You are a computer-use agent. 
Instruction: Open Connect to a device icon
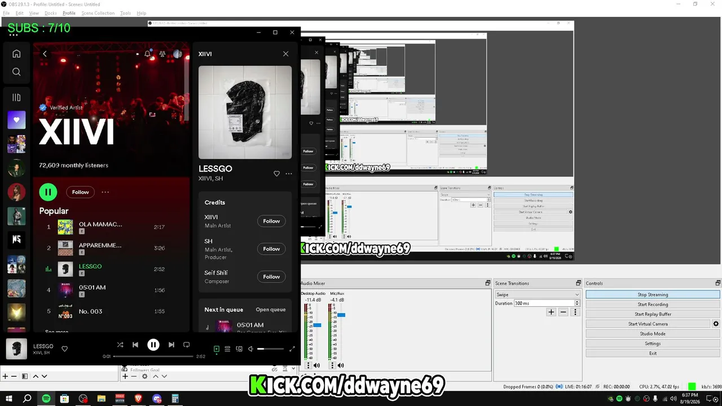click(239, 349)
